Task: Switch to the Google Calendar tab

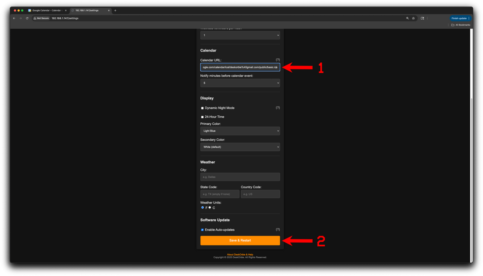Action: coord(46,10)
